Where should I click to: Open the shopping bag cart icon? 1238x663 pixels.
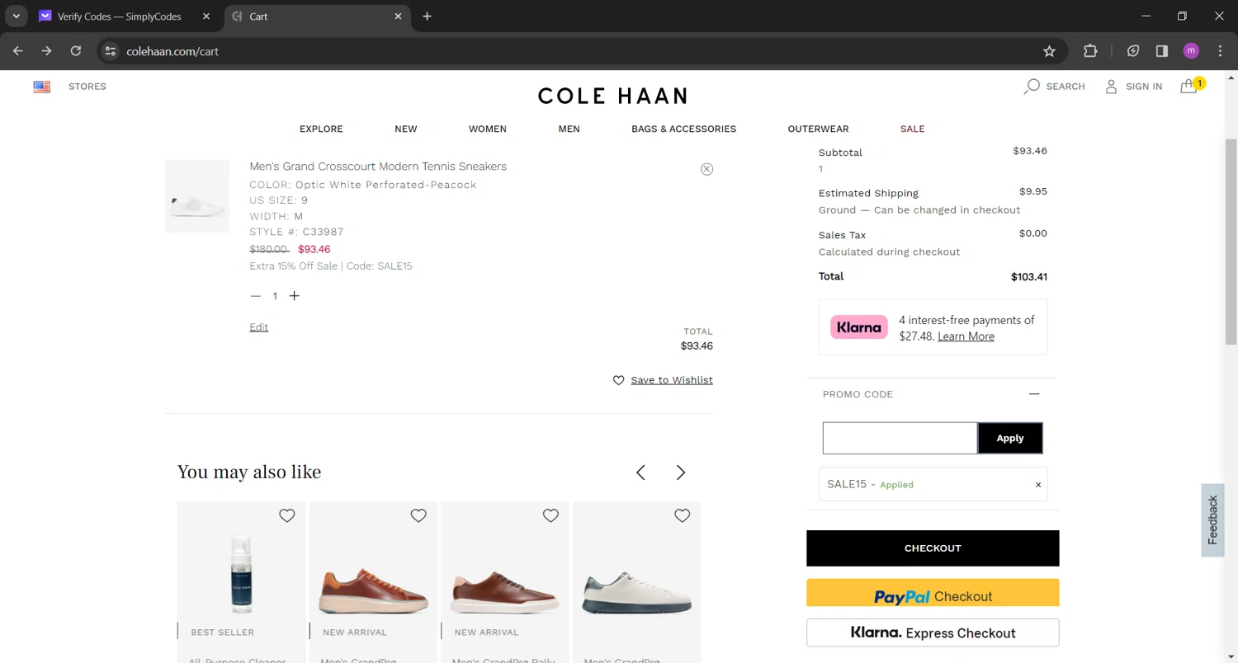click(1188, 87)
